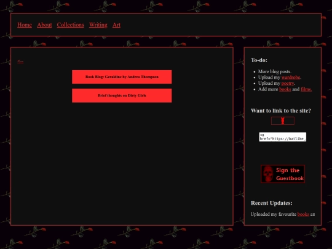
Task: Navigate to the Writing section
Action: pyautogui.click(x=98, y=25)
